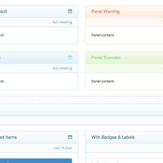163x163 pixels.
Task: Click Panel content in the Success panel
Action: point(102,81)
